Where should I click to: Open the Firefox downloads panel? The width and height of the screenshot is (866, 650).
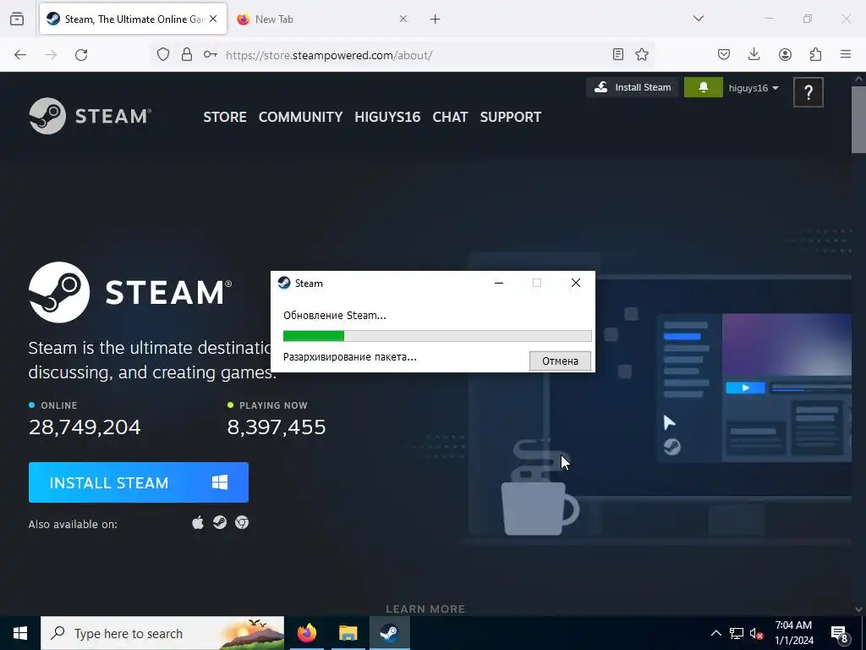point(754,54)
